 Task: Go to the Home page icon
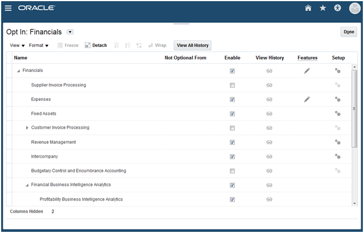(x=308, y=9)
